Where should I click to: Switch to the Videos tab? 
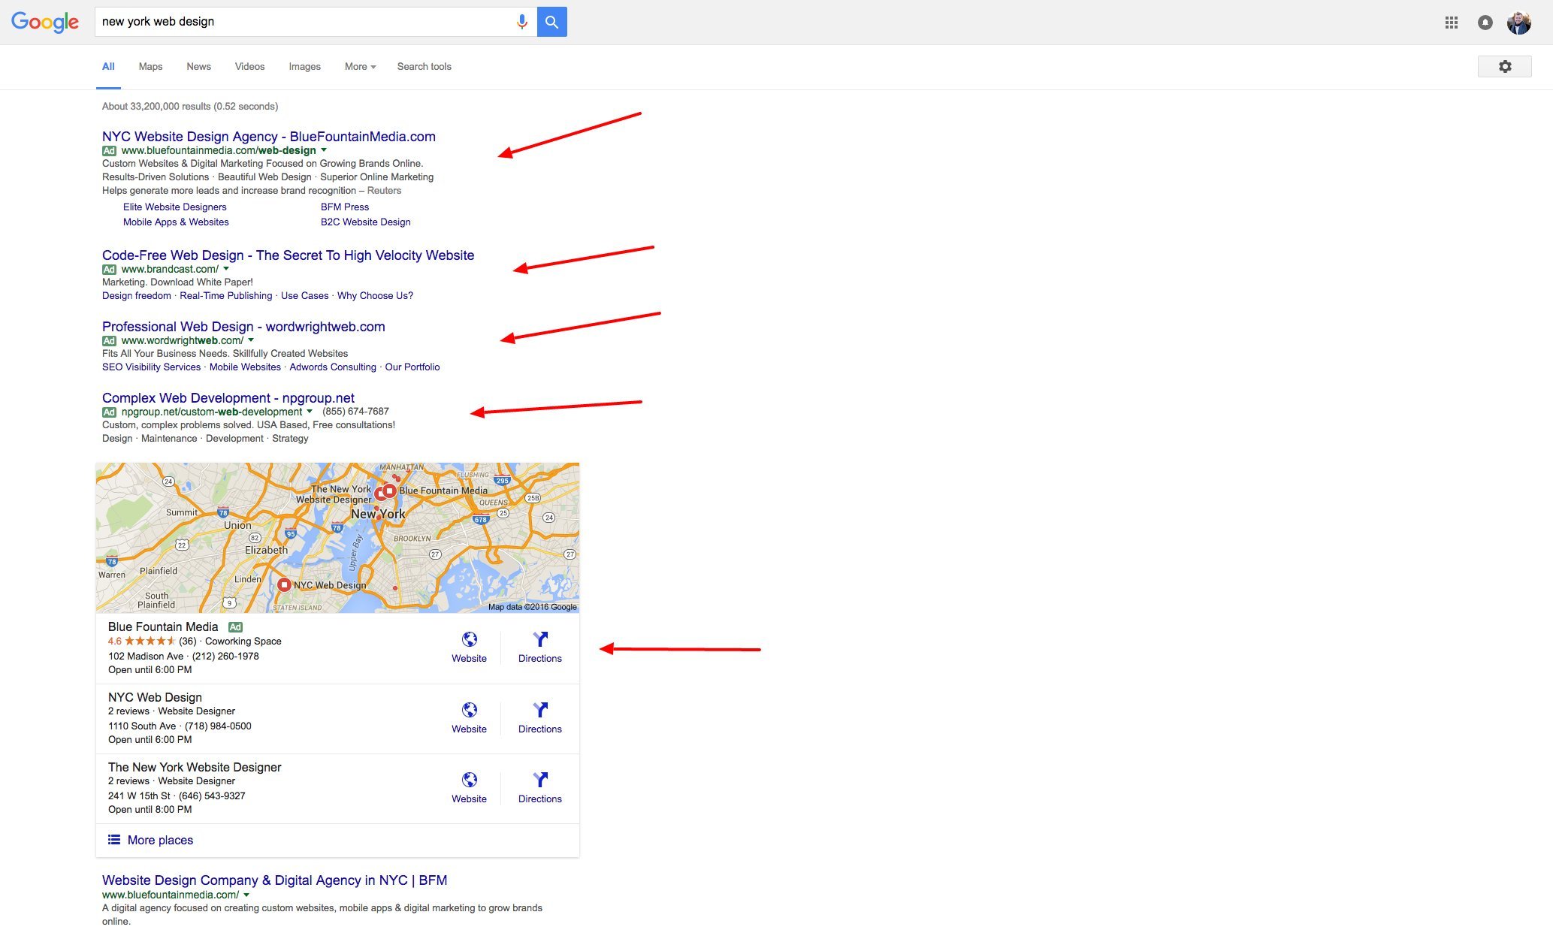point(249,66)
